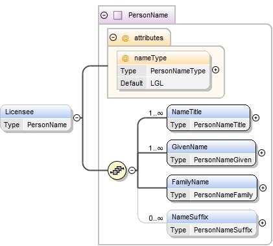Click the sequence compositor icon
This screenshot has width=273, height=246.
click(117, 171)
